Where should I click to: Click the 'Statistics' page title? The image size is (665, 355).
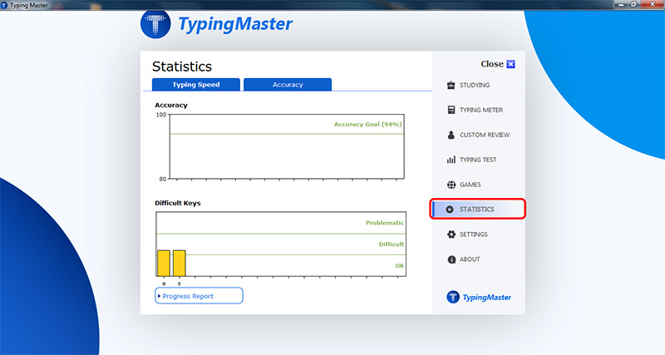tap(182, 67)
